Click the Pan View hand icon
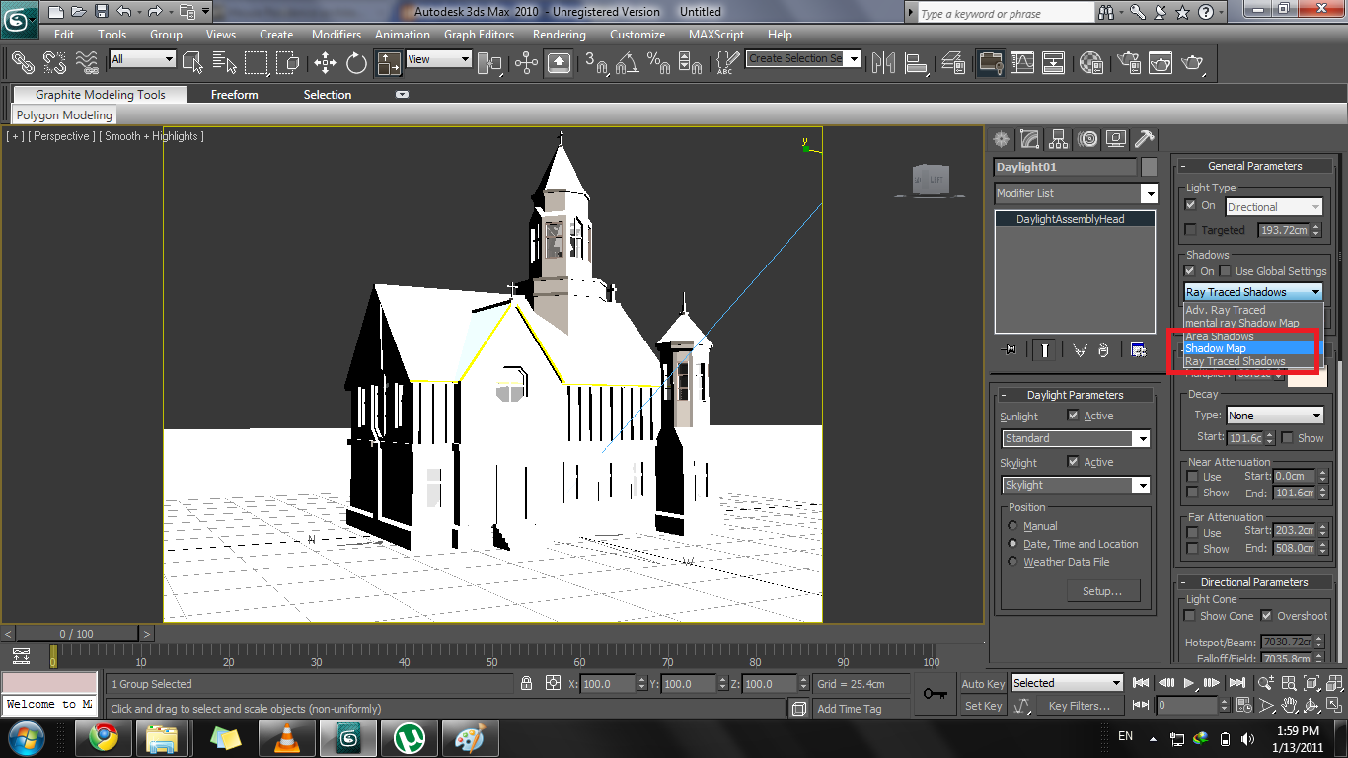This screenshot has width=1348, height=758. pyautogui.click(x=1289, y=706)
